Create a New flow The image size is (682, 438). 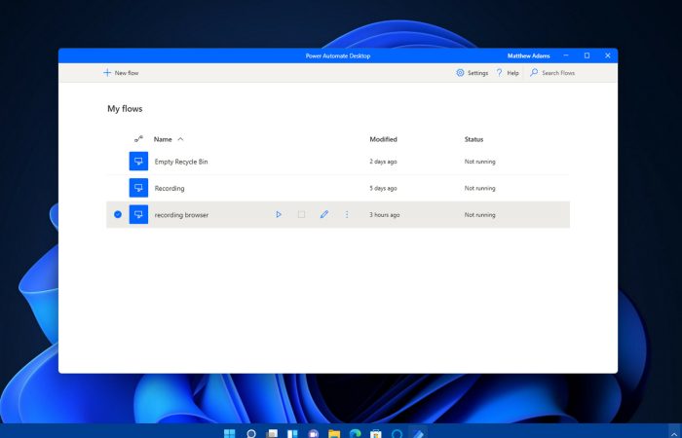[121, 73]
